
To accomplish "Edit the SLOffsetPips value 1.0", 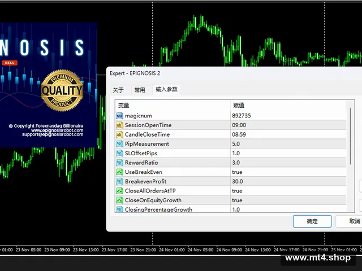I will pos(236,153).
